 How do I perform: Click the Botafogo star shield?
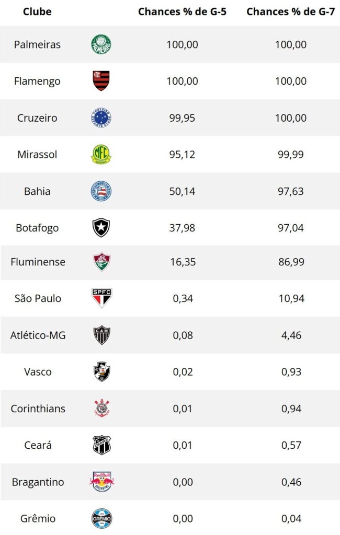(101, 228)
